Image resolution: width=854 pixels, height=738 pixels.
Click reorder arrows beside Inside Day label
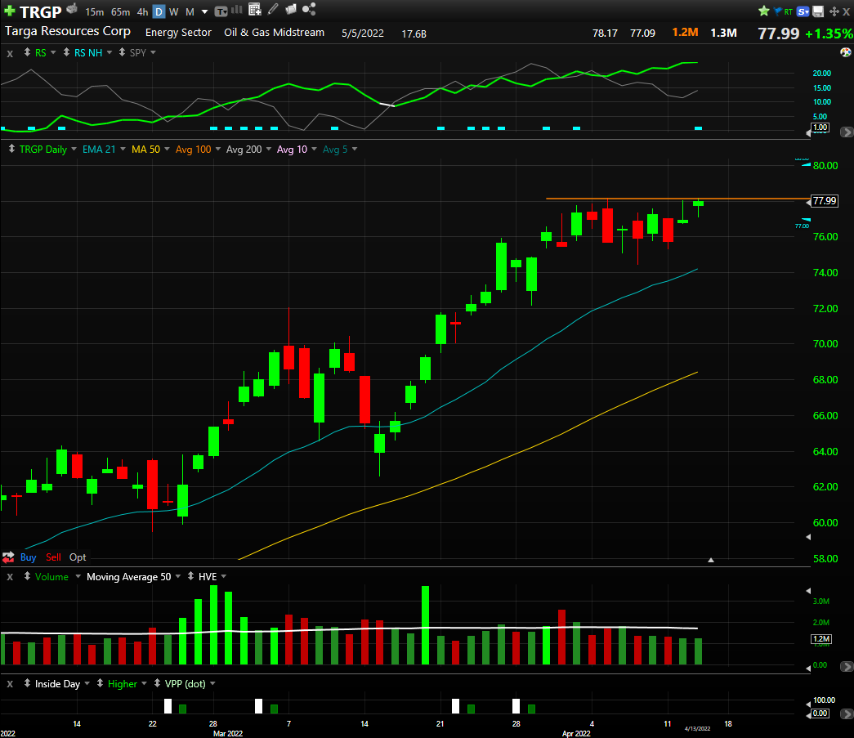[x=27, y=683]
